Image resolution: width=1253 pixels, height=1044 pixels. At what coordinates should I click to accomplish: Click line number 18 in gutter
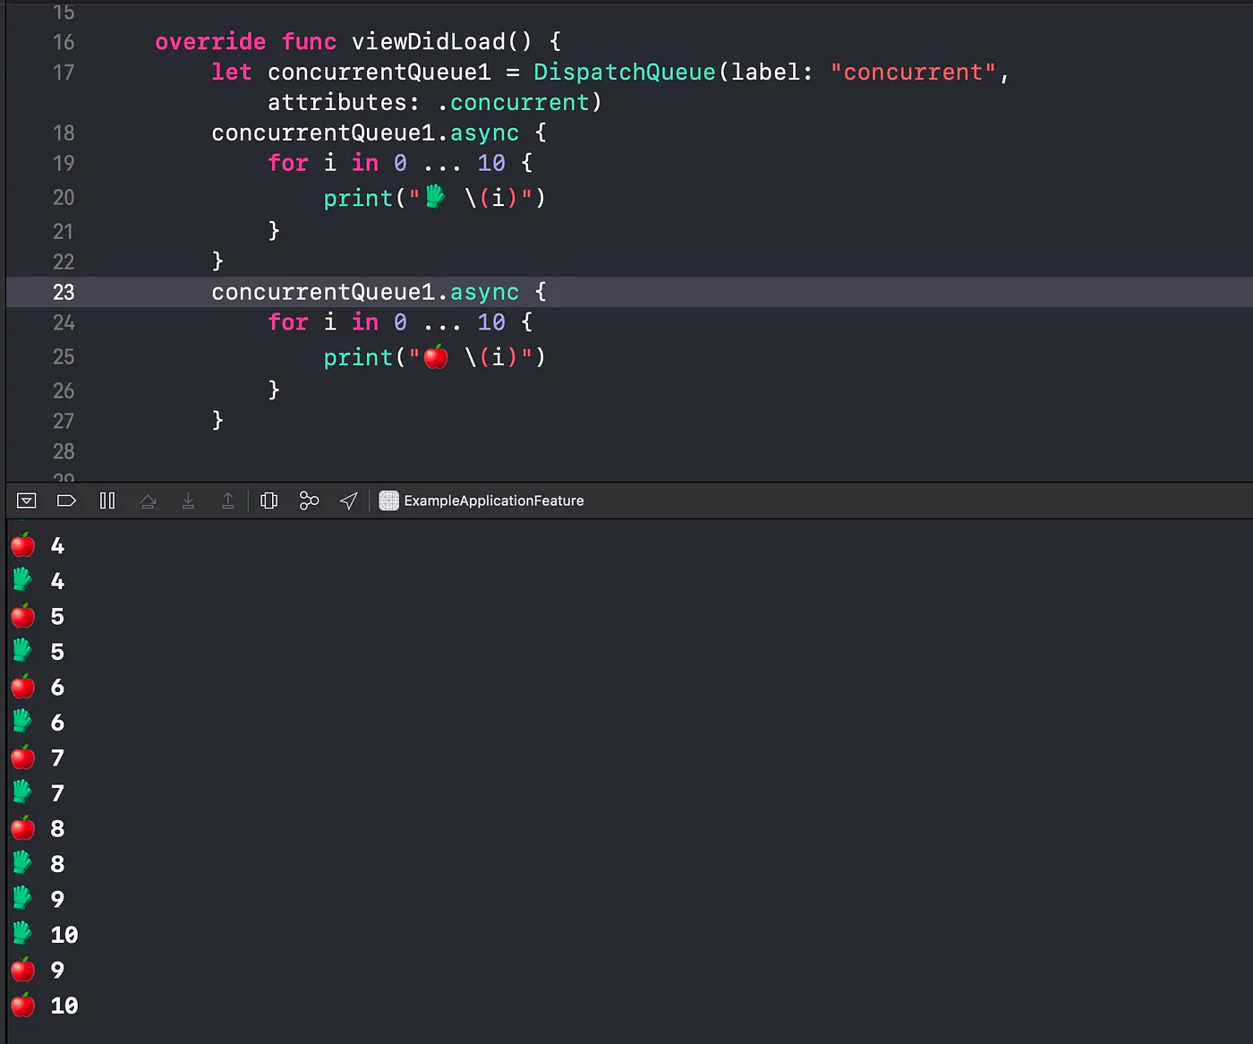click(64, 133)
